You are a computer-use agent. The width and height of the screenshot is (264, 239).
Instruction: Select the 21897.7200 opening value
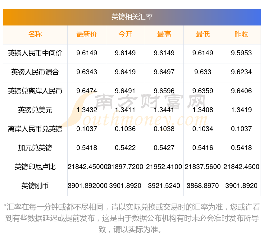pos(125,167)
